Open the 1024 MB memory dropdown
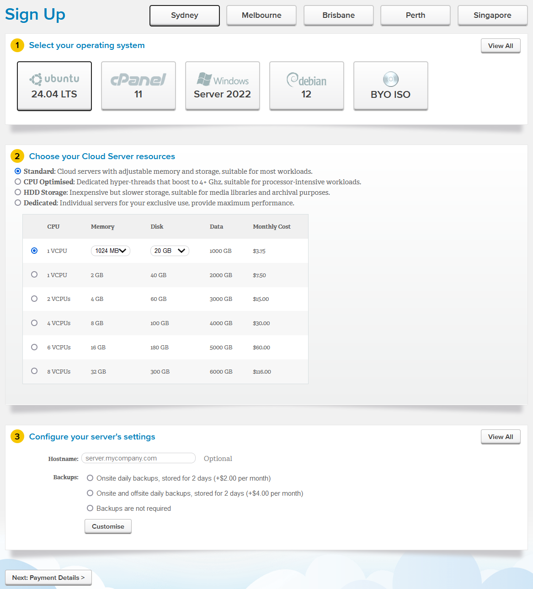The image size is (533, 589). tap(111, 251)
